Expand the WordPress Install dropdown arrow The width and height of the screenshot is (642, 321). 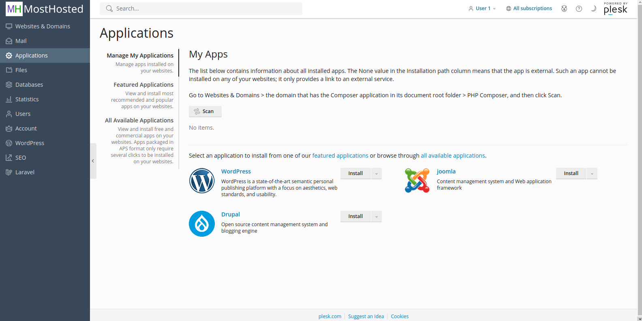click(377, 173)
